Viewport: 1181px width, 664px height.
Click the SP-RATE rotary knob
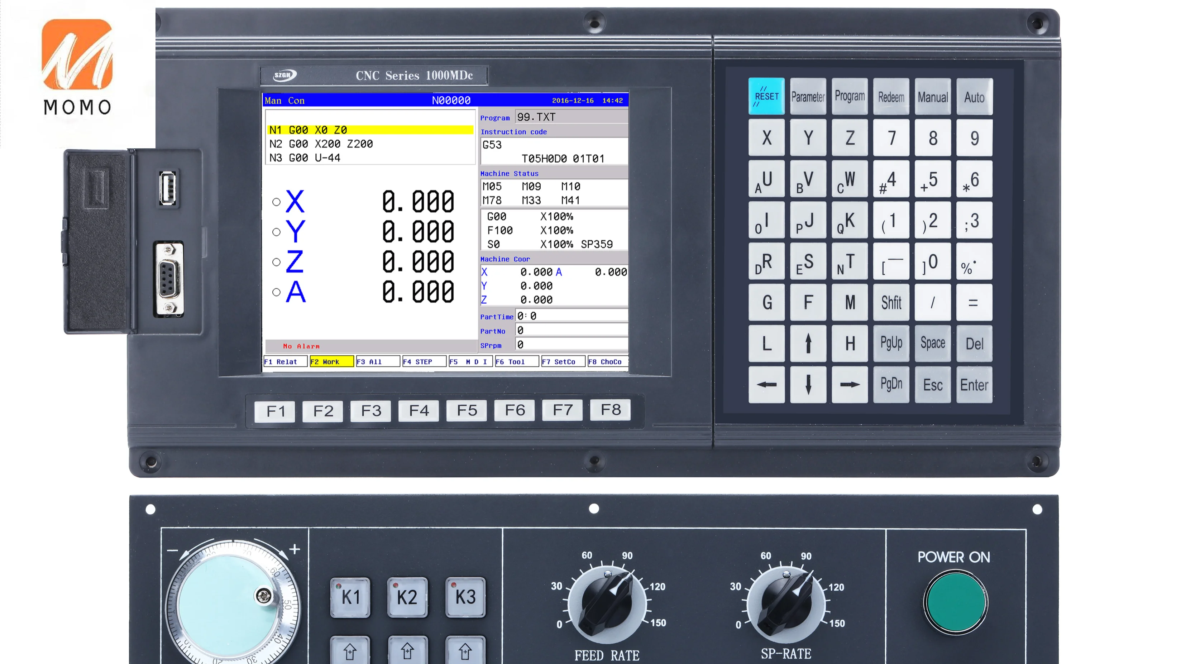coord(786,604)
